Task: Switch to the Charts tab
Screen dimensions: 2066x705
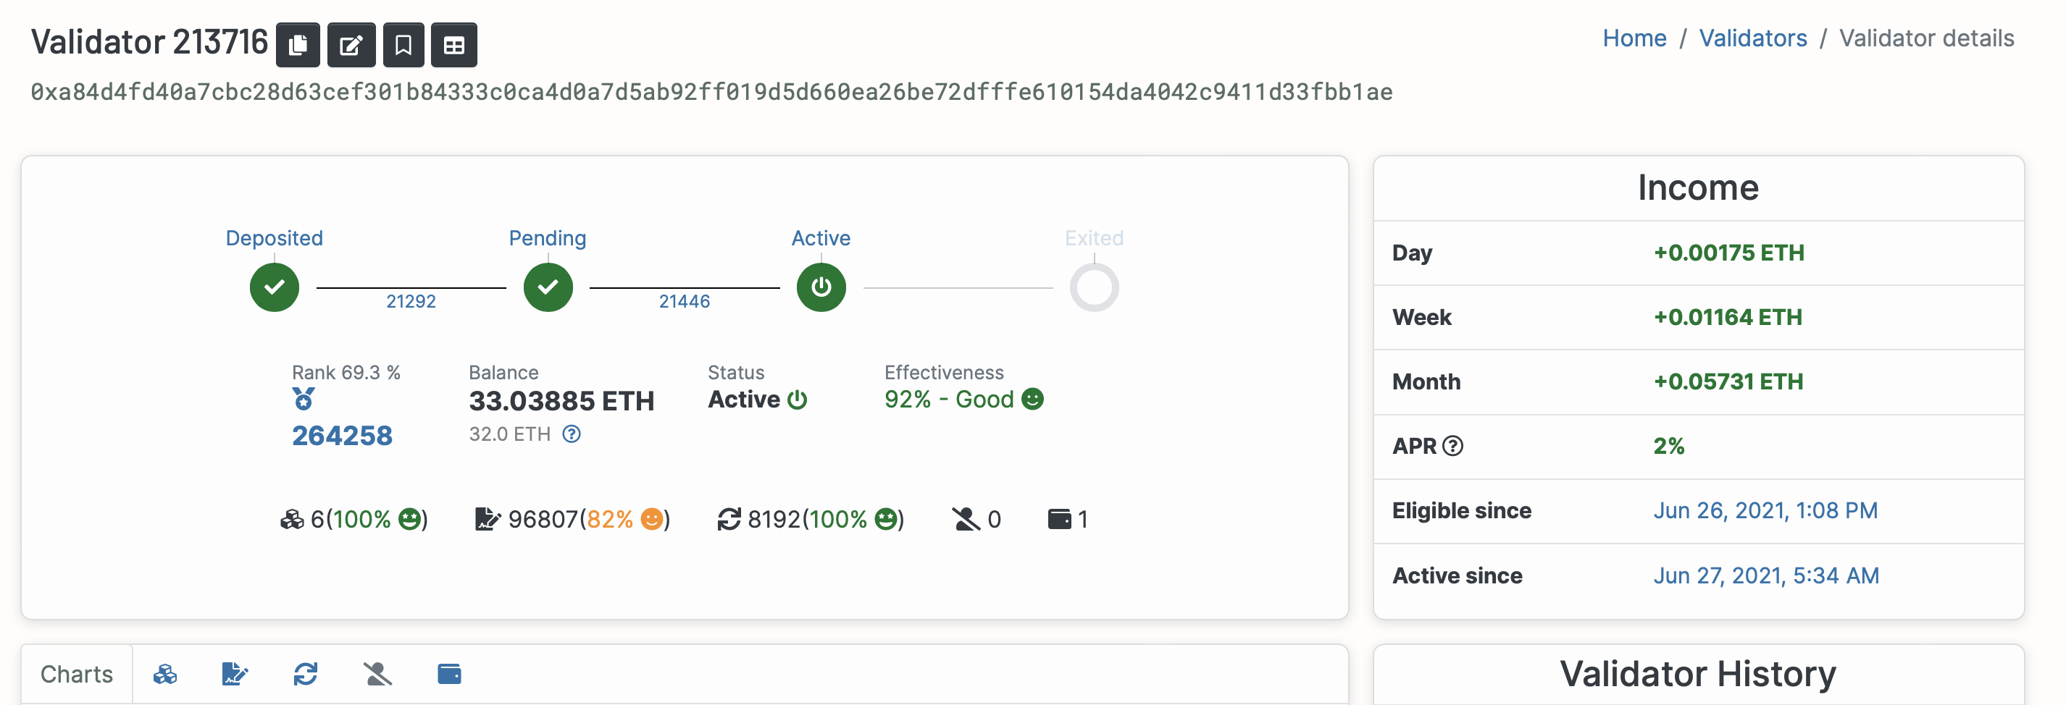Action: [x=77, y=675]
